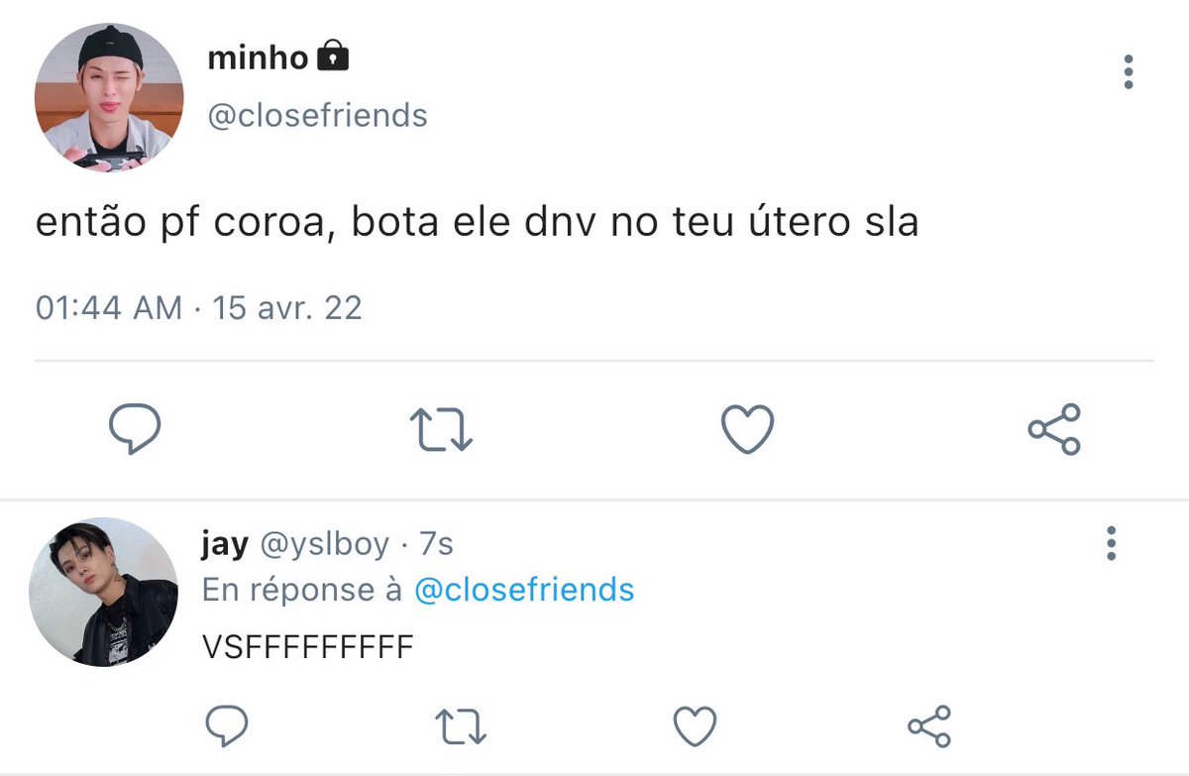Like jay's reply with the heart
This screenshot has height=776, width=1189.
[695, 727]
